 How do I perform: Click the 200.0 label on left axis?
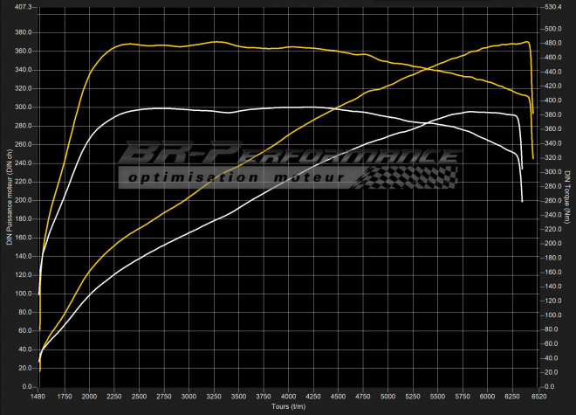coord(22,200)
